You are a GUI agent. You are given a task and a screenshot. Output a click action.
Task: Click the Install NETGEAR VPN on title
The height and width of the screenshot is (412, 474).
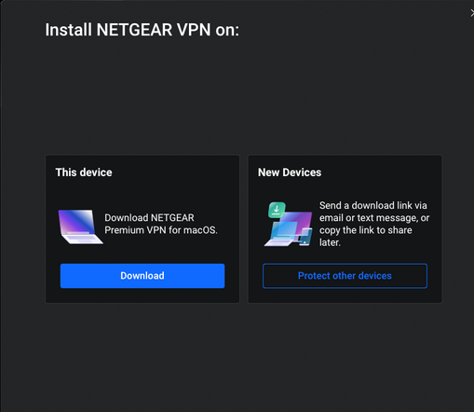click(x=142, y=30)
